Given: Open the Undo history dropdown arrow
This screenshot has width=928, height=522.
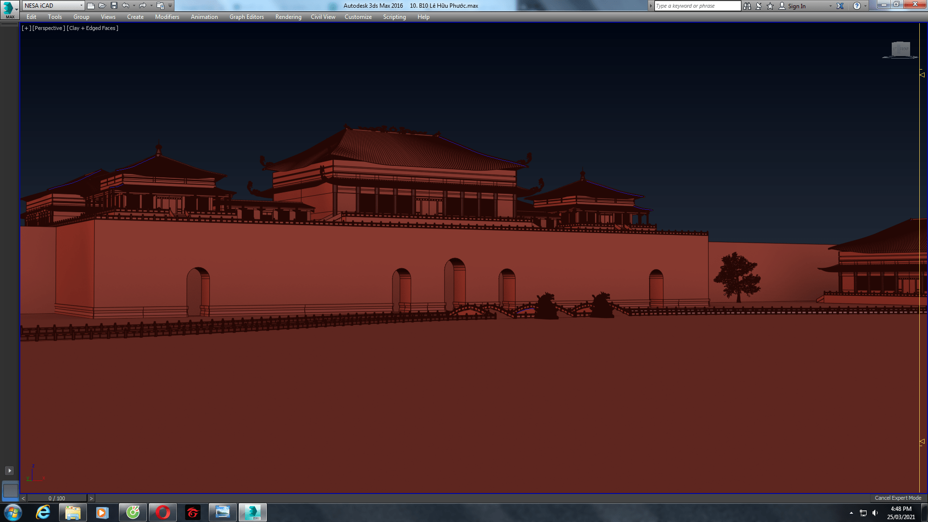Looking at the screenshot, I should click(134, 6).
